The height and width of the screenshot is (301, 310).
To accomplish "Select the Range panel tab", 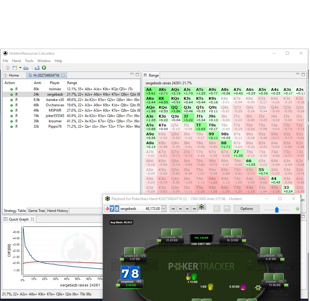I will coord(151,75).
